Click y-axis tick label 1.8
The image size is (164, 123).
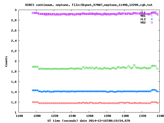pyautogui.click(x=14, y=71)
